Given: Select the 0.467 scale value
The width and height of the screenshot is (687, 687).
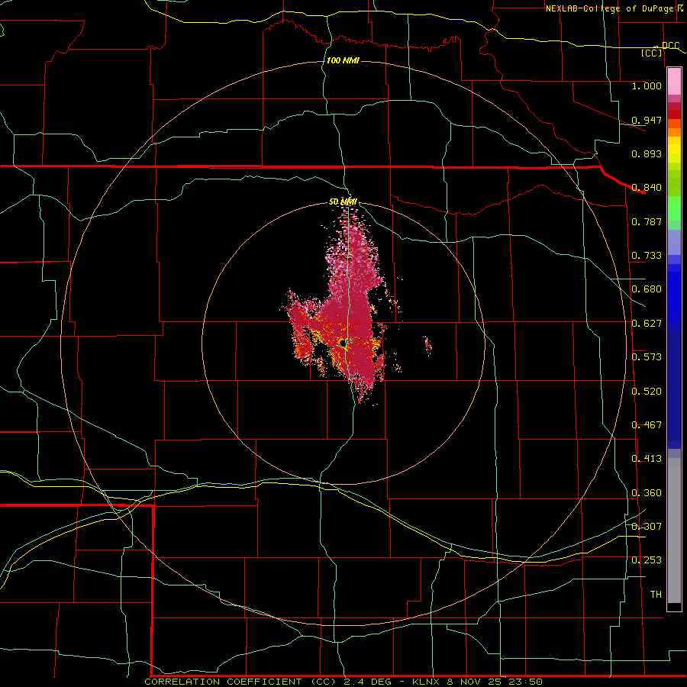Looking at the screenshot, I should tap(647, 425).
